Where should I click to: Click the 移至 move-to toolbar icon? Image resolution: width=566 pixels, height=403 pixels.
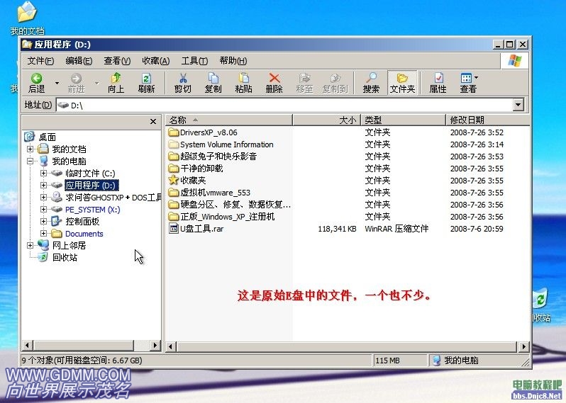[x=304, y=83]
